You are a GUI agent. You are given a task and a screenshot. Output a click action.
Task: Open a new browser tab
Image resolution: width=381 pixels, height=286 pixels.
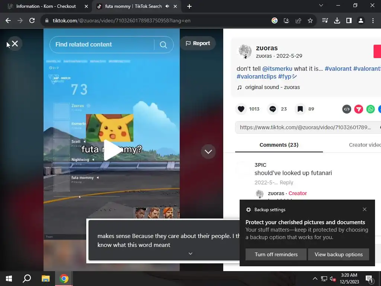point(189,7)
